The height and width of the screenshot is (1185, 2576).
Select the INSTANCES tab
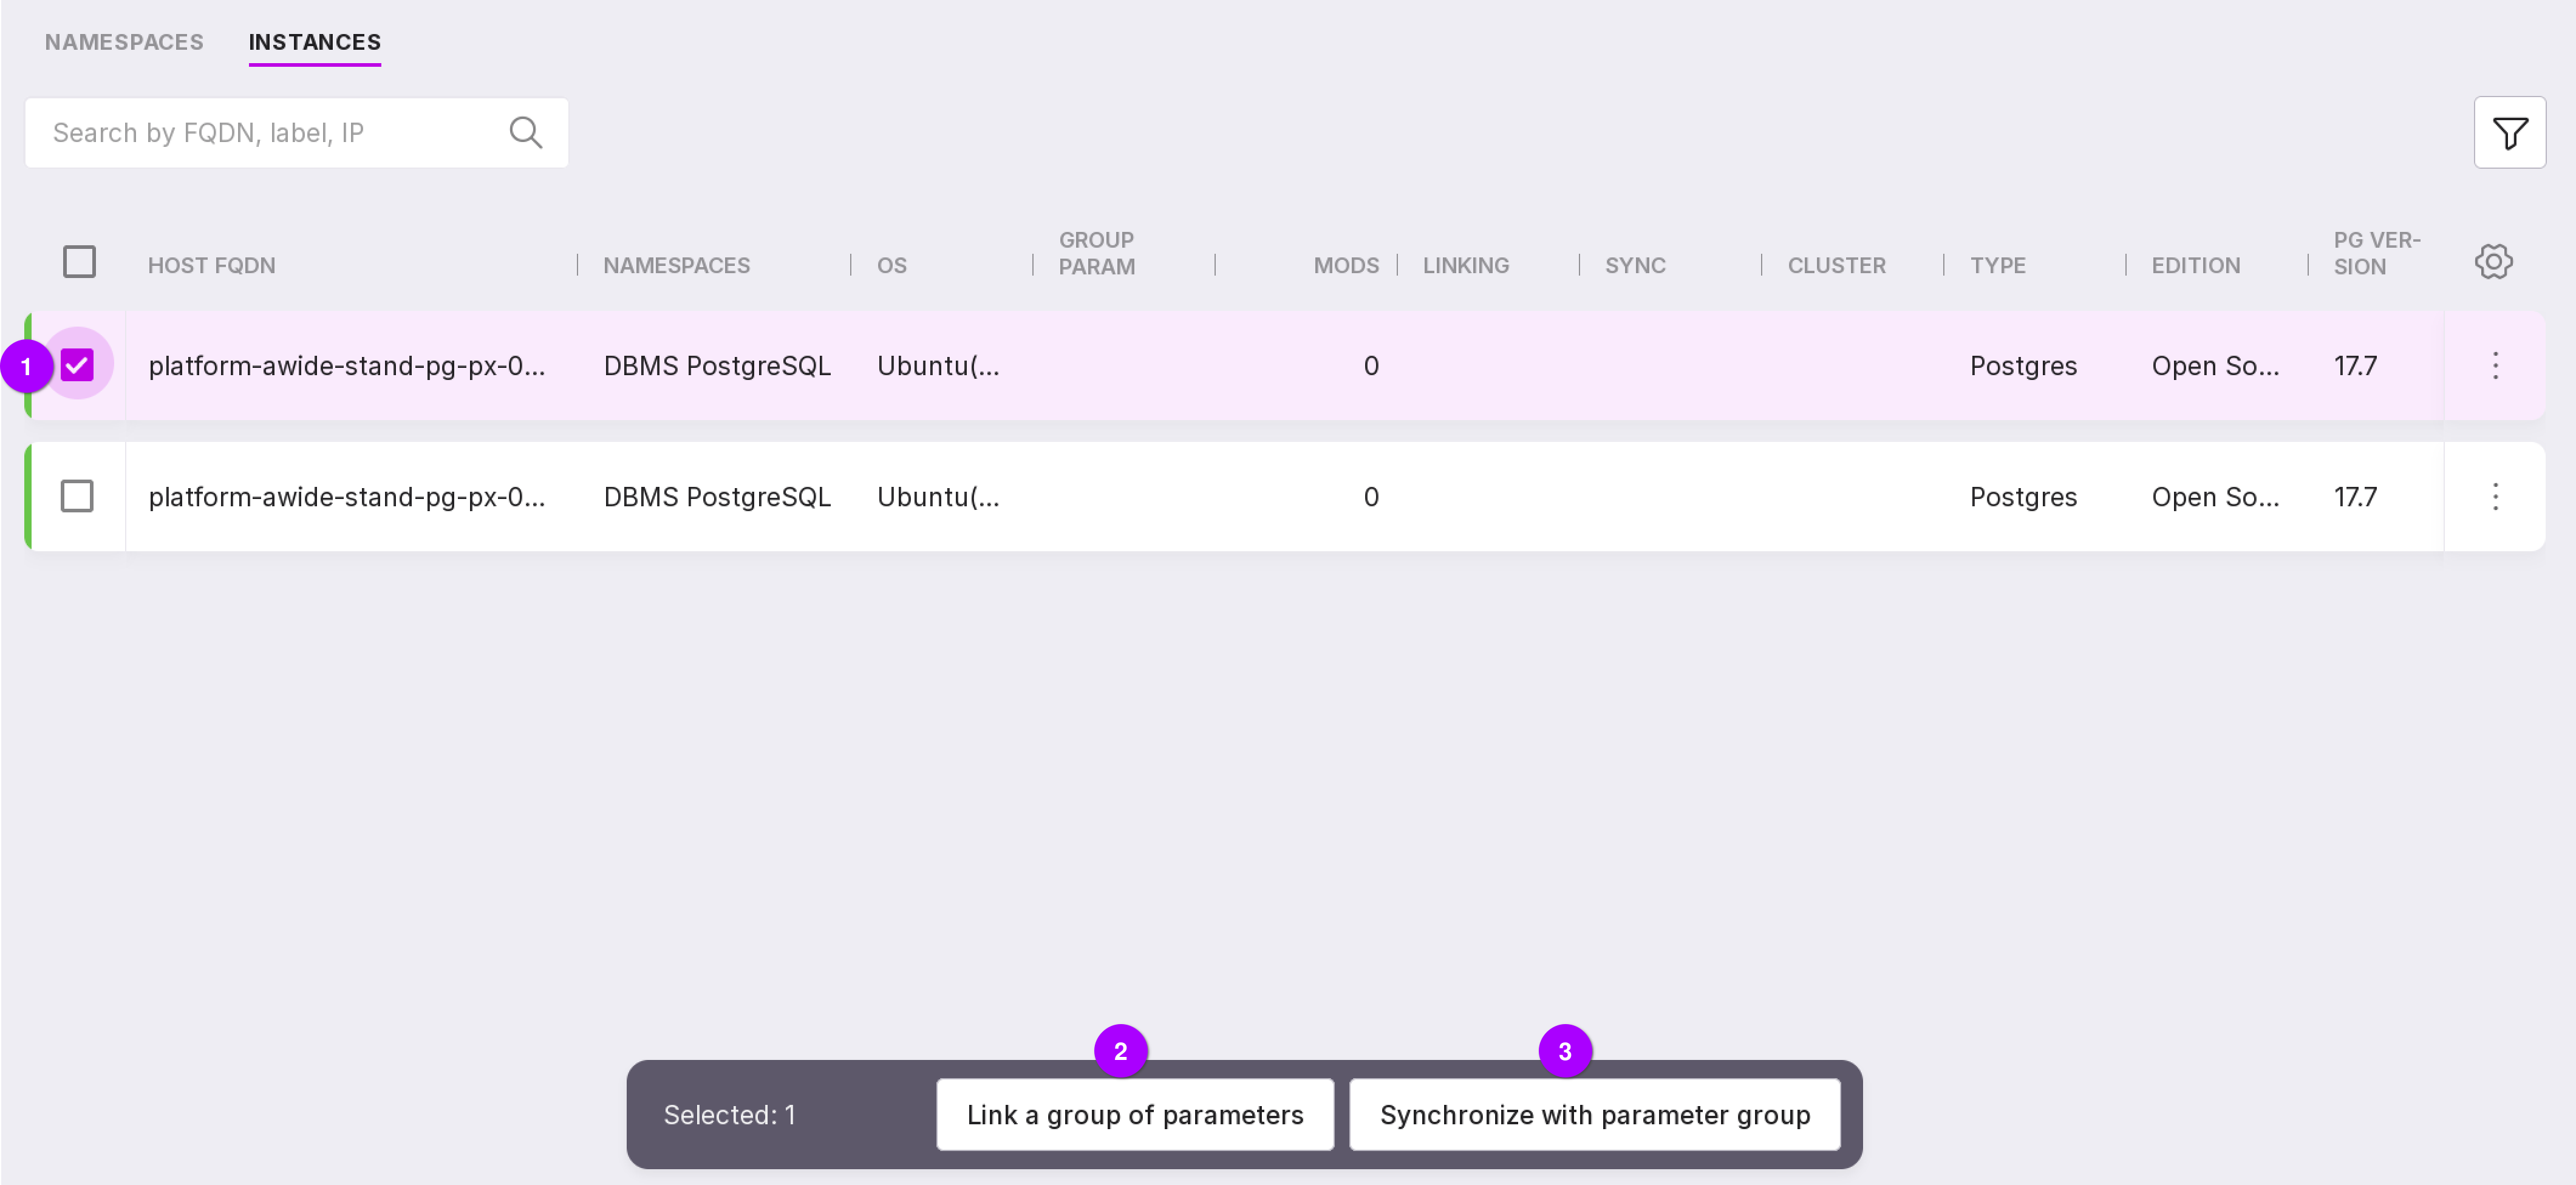coord(314,42)
